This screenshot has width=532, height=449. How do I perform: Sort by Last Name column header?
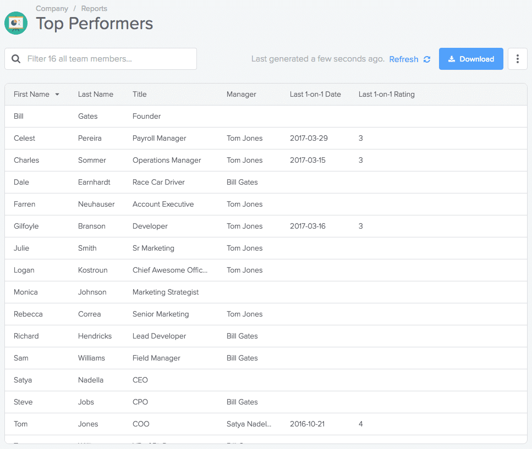coord(96,95)
